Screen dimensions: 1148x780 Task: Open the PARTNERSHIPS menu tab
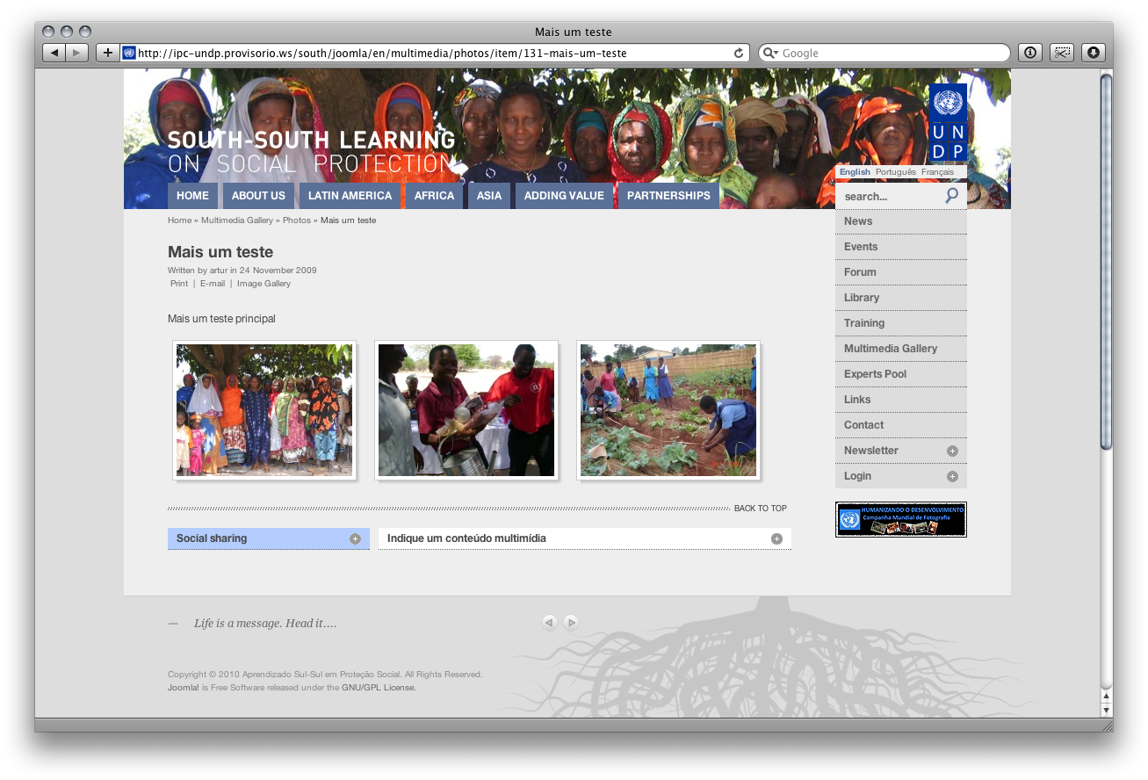click(x=668, y=196)
